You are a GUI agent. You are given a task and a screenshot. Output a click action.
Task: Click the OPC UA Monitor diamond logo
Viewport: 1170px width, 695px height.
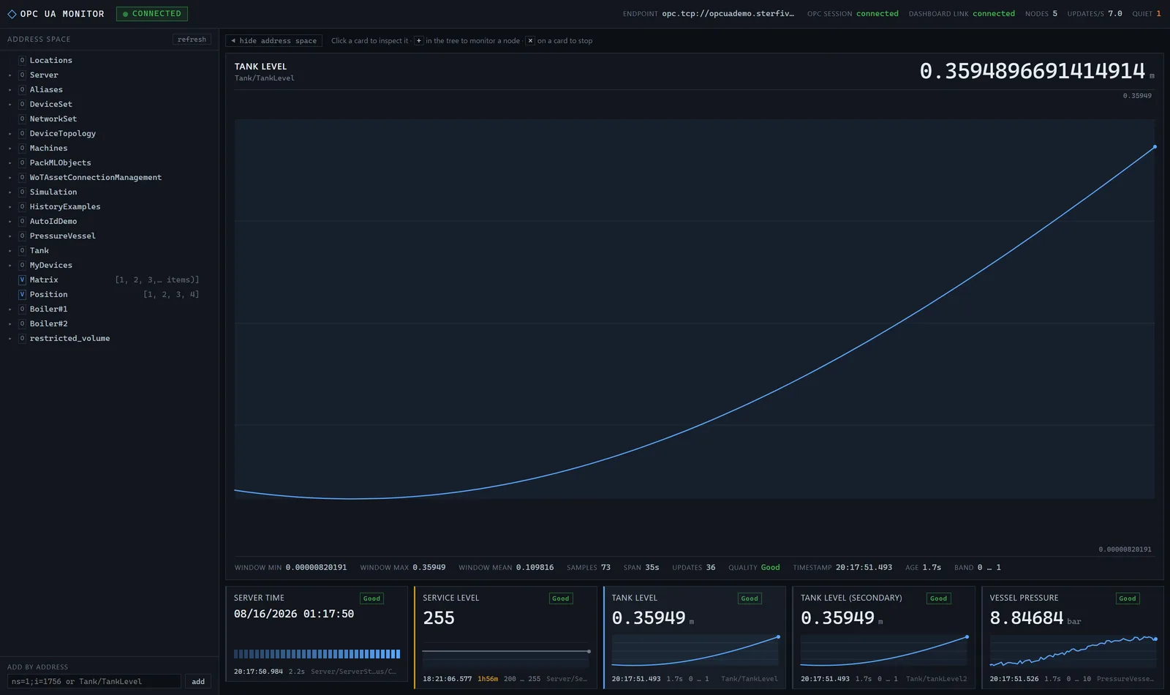pos(12,14)
